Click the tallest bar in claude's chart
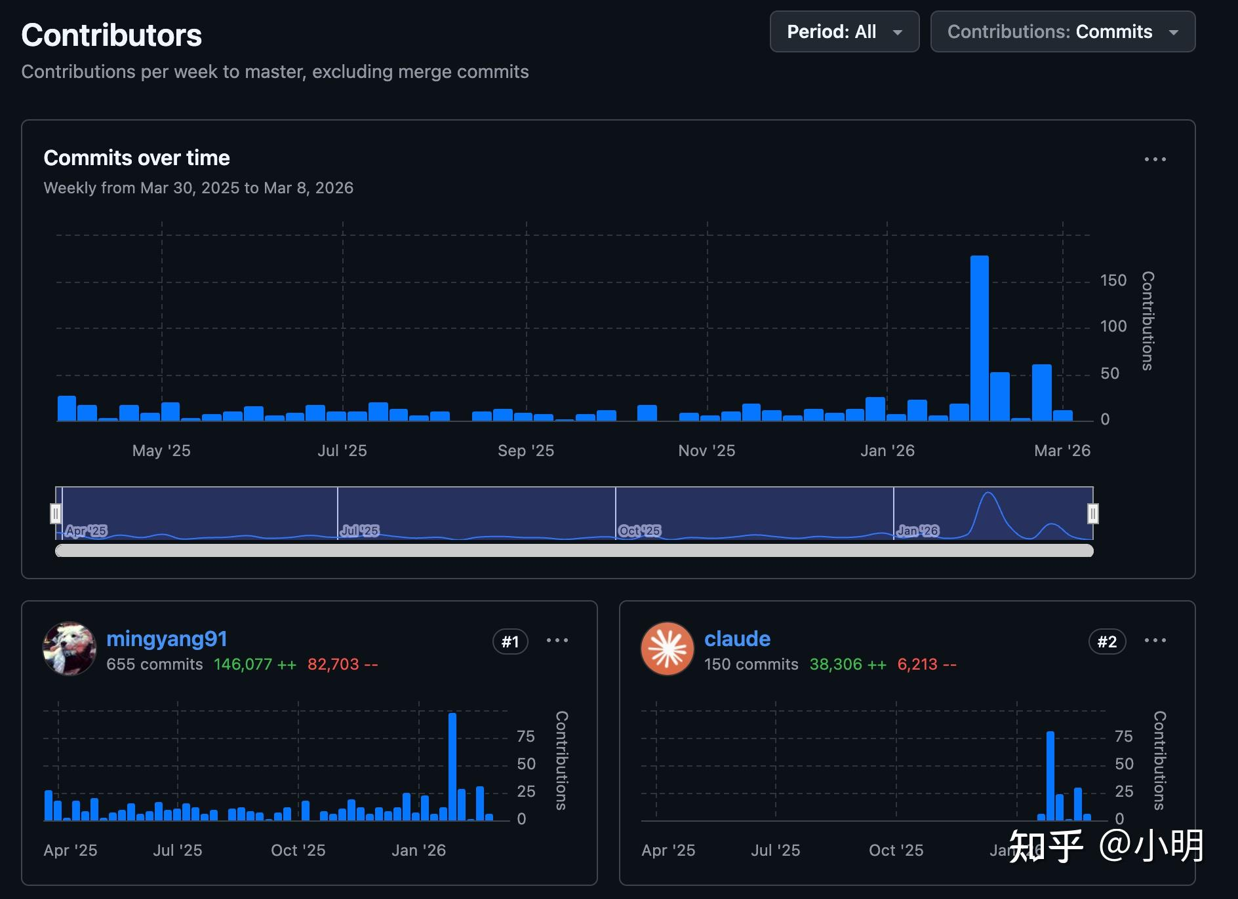 1050,776
